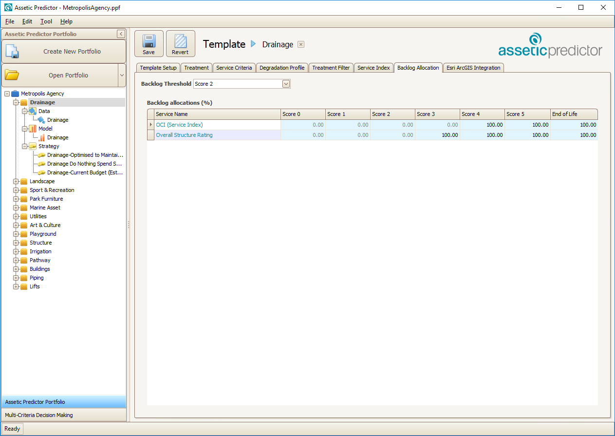This screenshot has width=615, height=436.
Task: Click the Model chart icon under Drainage
Action: [33, 129]
